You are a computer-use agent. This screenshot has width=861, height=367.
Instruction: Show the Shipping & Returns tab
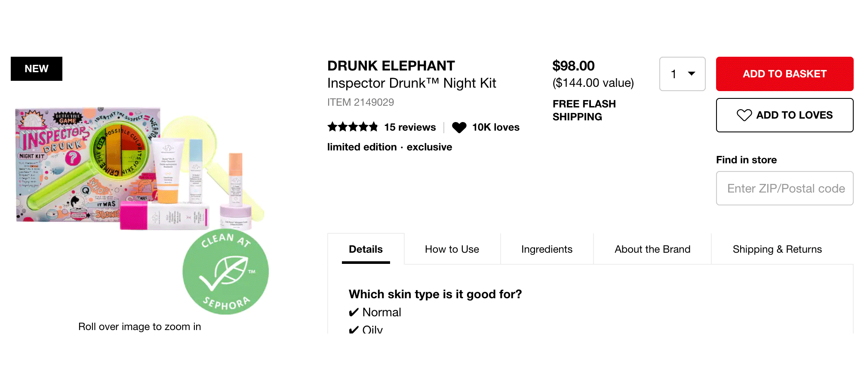coord(777,249)
